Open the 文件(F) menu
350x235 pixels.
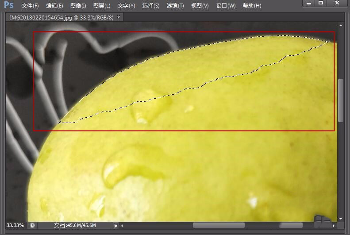coord(30,6)
